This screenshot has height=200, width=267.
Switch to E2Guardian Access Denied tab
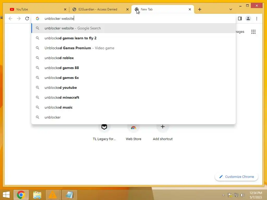click(x=100, y=9)
